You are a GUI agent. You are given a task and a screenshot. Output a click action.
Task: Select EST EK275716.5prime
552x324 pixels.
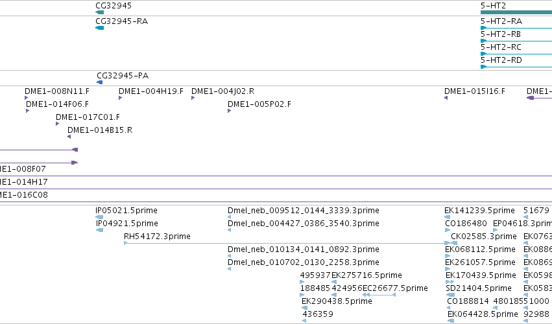(367, 275)
